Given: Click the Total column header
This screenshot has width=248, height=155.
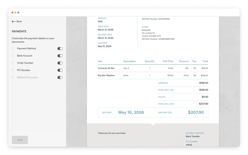Looking at the screenshot, I should (x=205, y=61).
